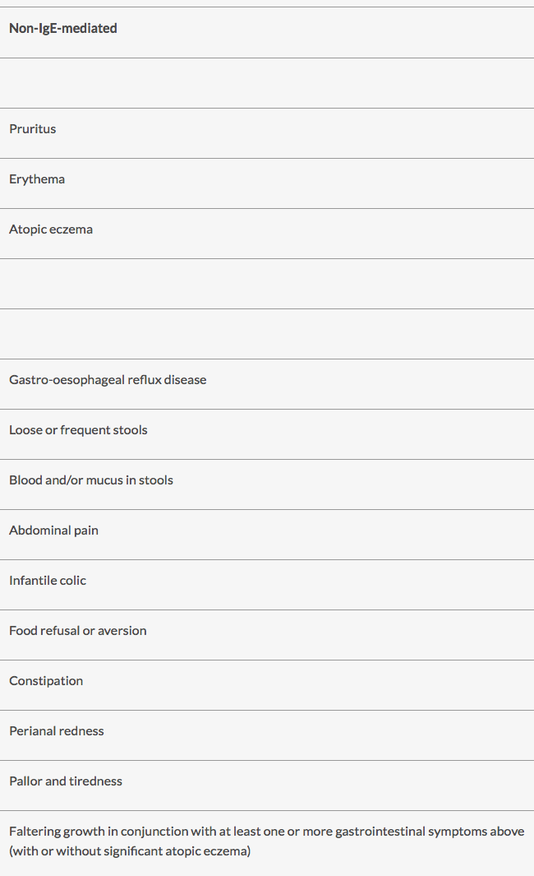This screenshot has height=876, width=534.
Task: Click the empty row below Non-IgE-mediated header
Action: (x=267, y=83)
